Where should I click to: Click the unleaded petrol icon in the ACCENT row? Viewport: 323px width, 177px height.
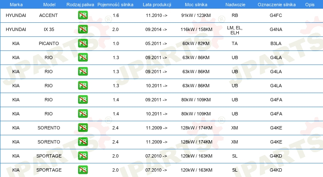[x=83, y=15]
